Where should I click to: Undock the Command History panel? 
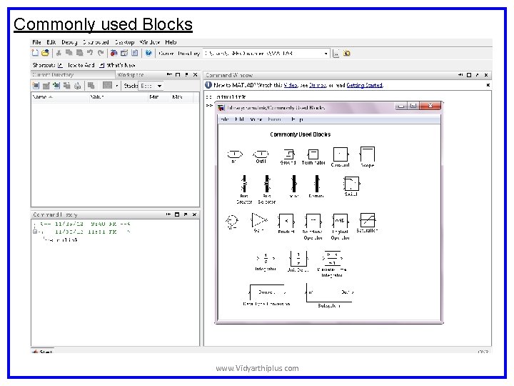(186, 214)
